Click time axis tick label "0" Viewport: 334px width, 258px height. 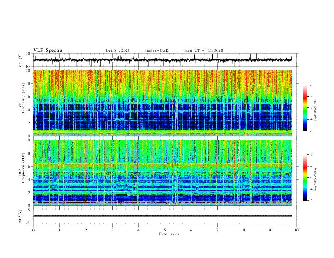click(33, 230)
